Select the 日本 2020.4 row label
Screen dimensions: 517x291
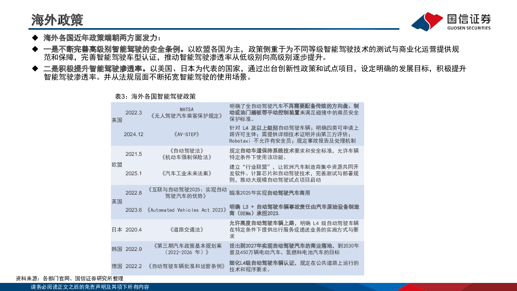pyautogui.click(x=127, y=230)
